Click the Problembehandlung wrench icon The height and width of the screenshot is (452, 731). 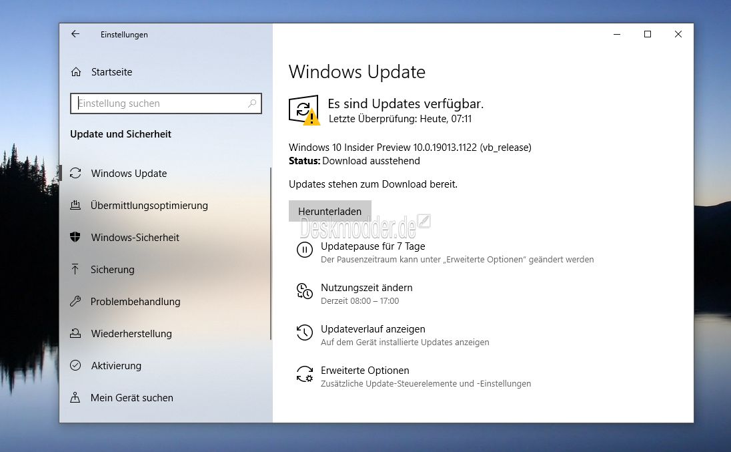(75, 301)
